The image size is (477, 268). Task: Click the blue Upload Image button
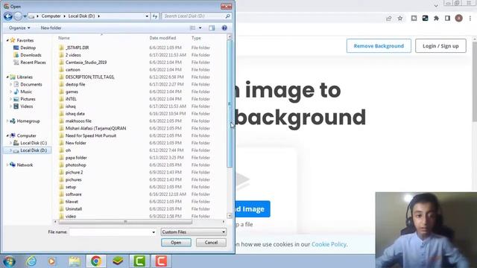pos(253,209)
